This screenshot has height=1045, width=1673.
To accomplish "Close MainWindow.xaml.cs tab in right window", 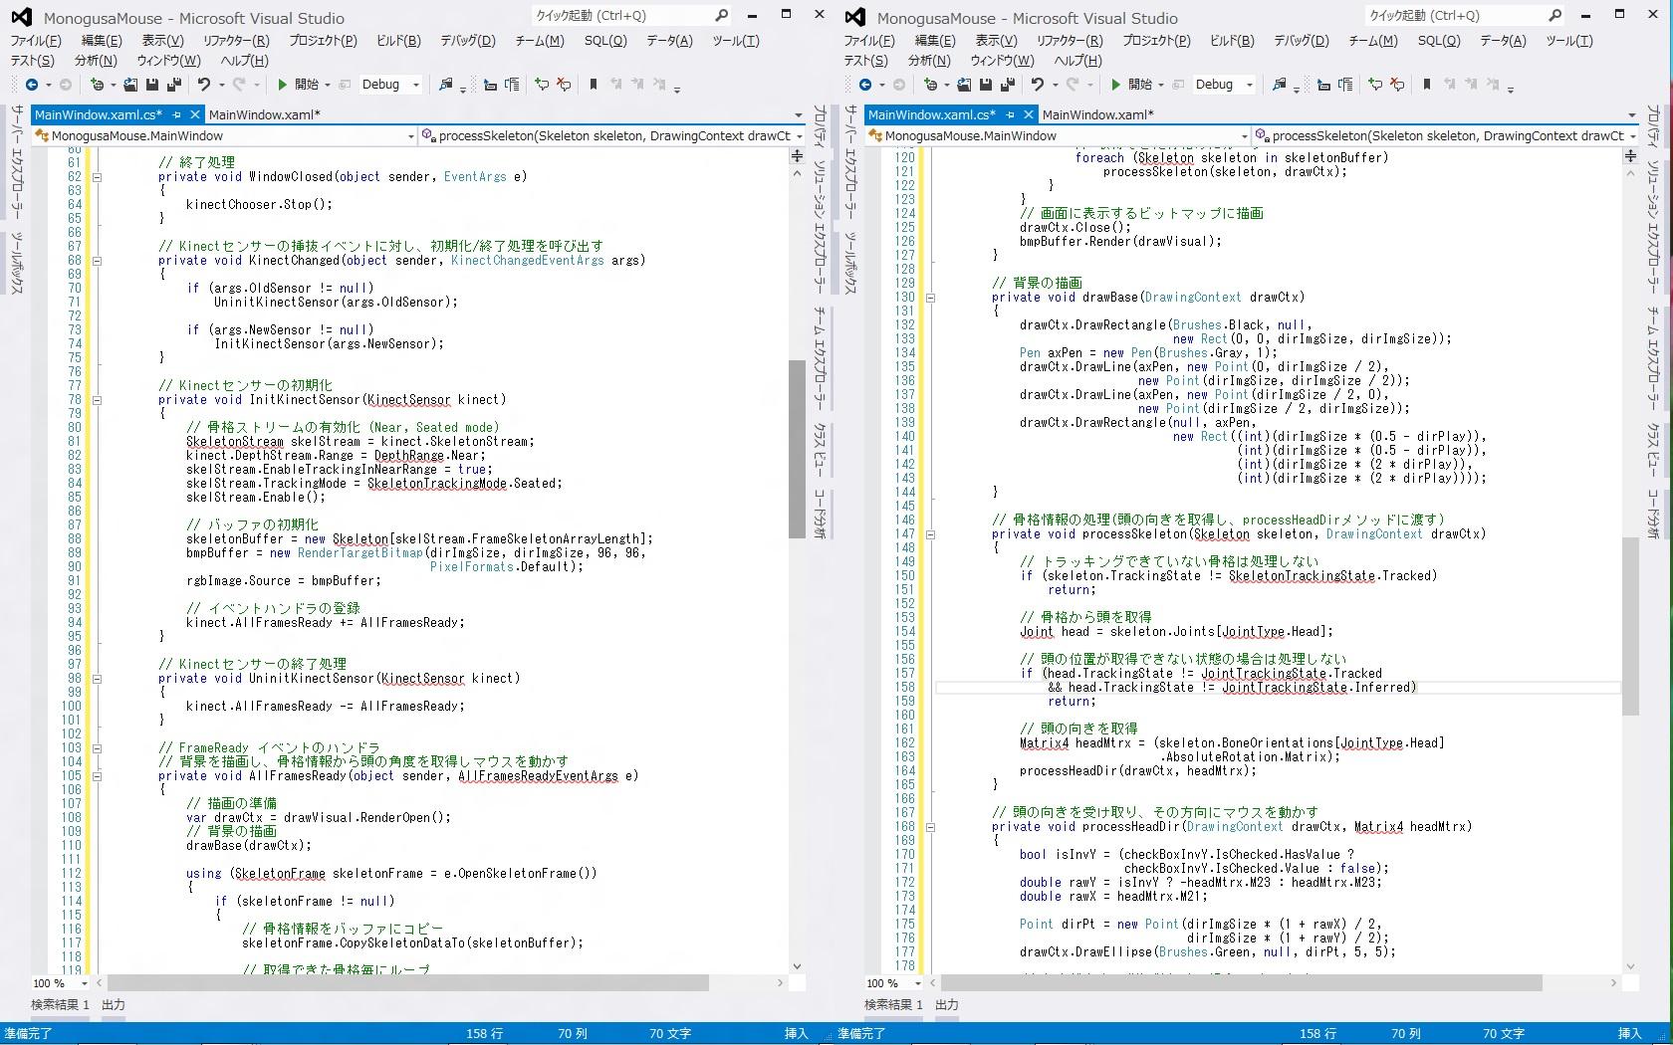I will point(1029,114).
